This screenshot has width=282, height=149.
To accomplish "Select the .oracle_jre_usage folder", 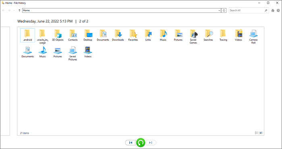I will [42, 37].
